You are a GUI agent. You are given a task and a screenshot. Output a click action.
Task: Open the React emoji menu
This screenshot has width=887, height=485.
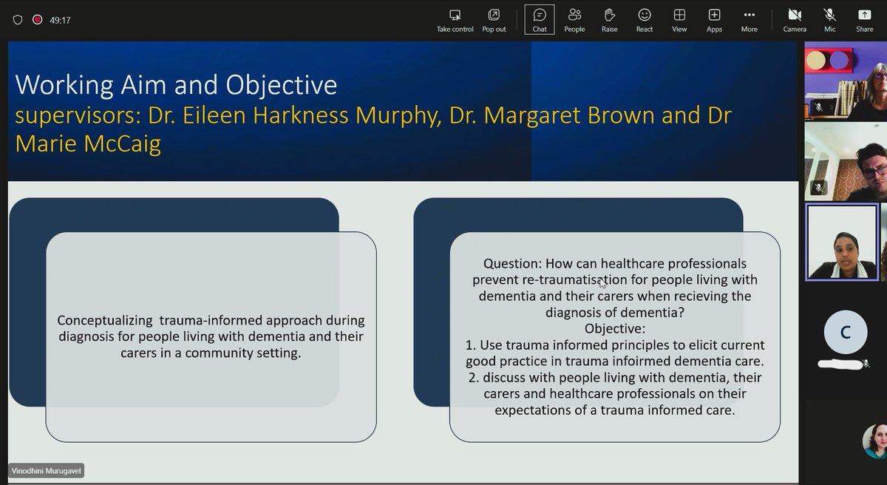click(645, 21)
